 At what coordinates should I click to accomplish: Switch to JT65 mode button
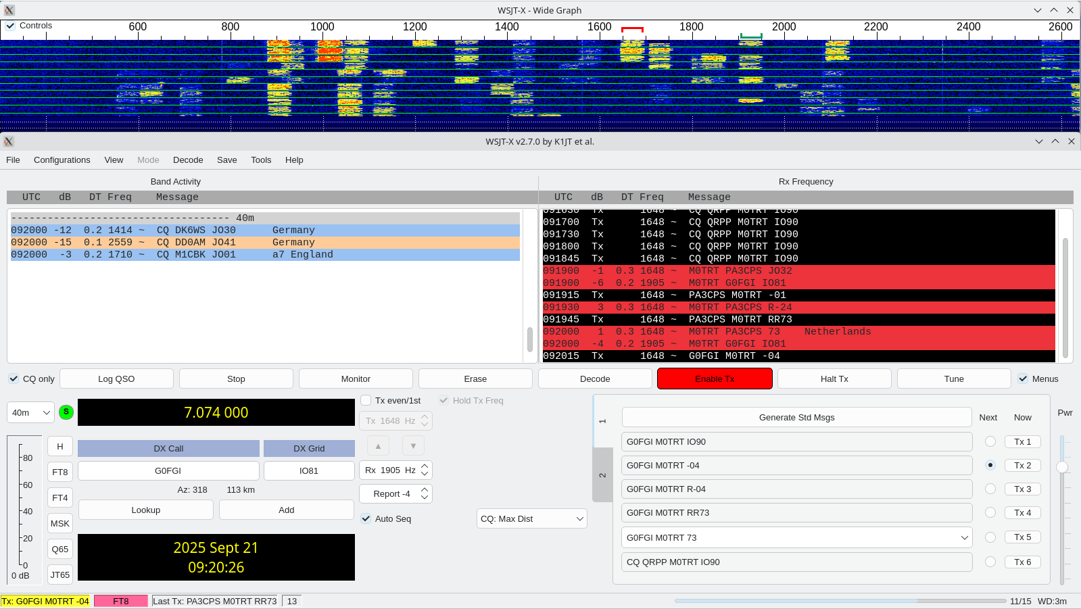click(60, 575)
